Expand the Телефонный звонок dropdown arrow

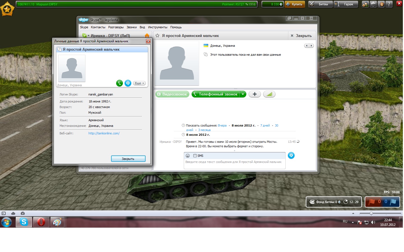(x=243, y=94)
